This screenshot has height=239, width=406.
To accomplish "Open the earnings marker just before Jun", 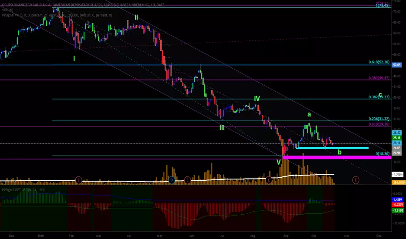I will 187,180.
